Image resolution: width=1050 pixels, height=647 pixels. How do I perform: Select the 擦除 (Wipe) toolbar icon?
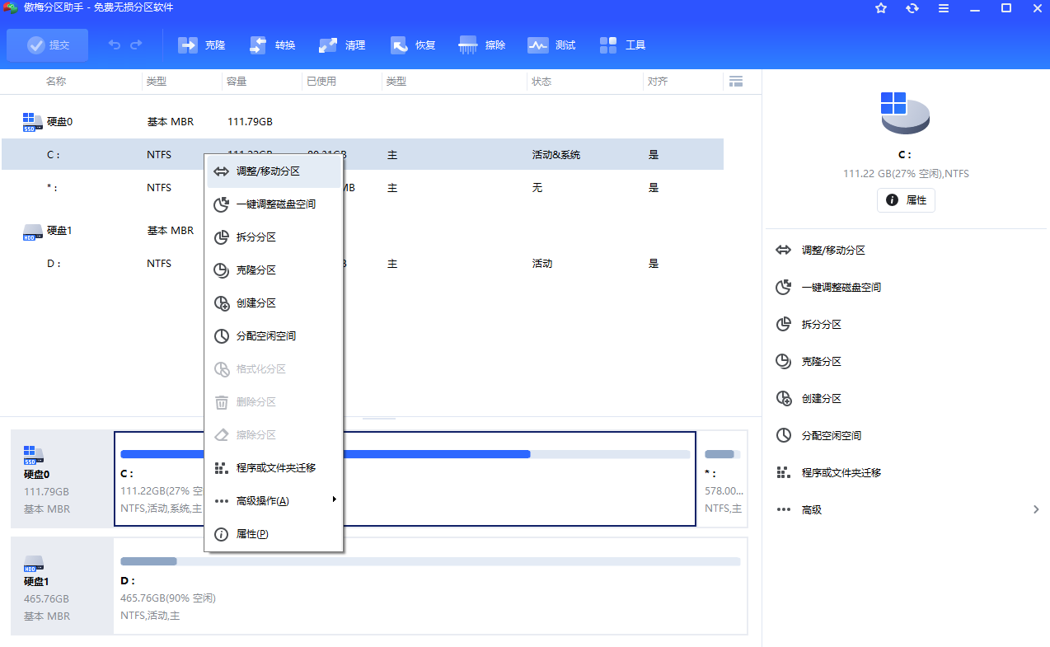click(481, 45)
